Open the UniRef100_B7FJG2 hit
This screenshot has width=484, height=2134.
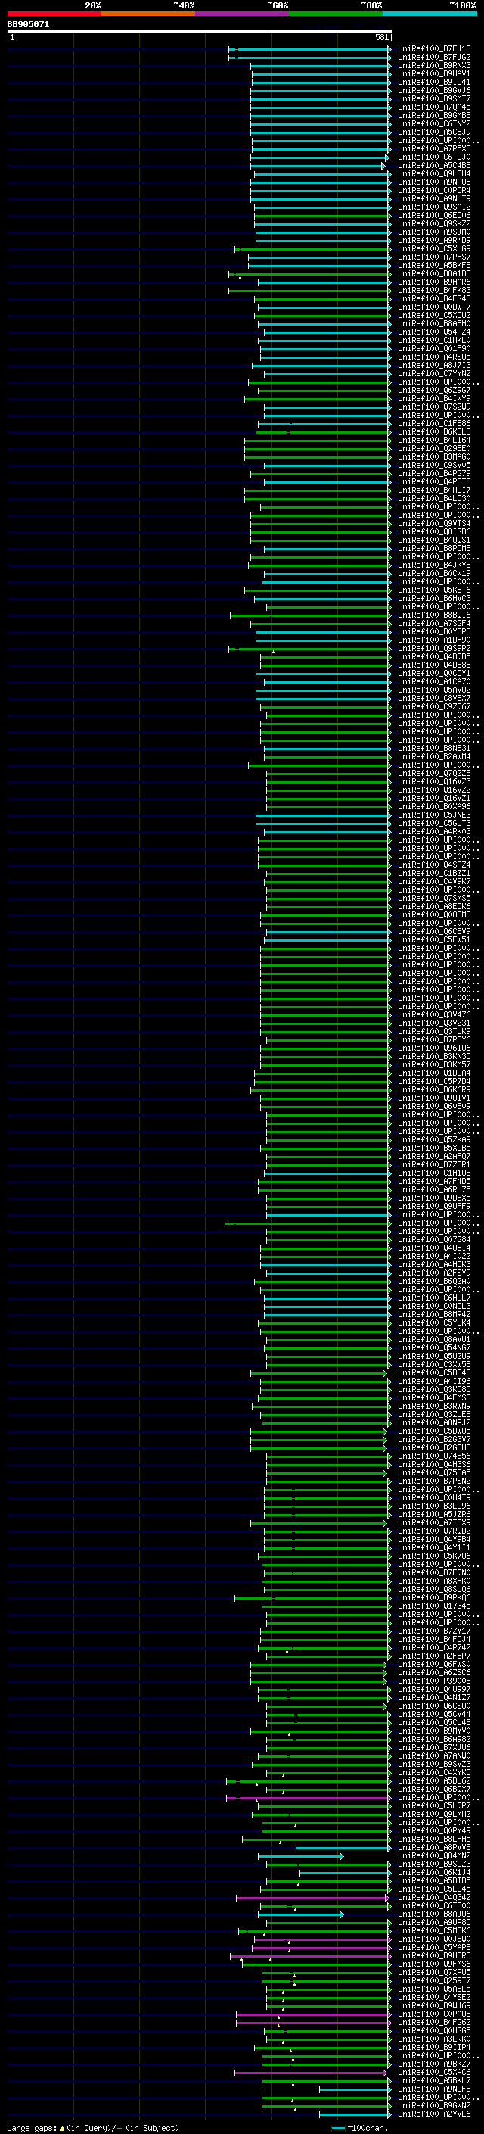tap(433, 58)
